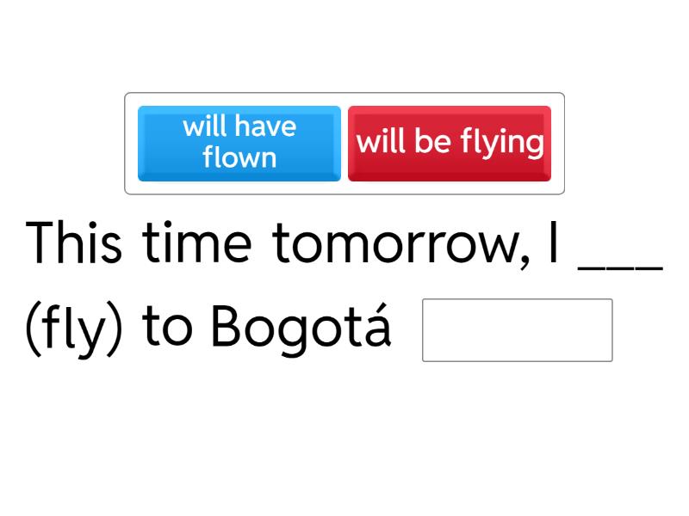The width and height of the screenshot is (689, 516).
Task: Click the word "Bogotá" in the sentence
Action: [301, 330]
